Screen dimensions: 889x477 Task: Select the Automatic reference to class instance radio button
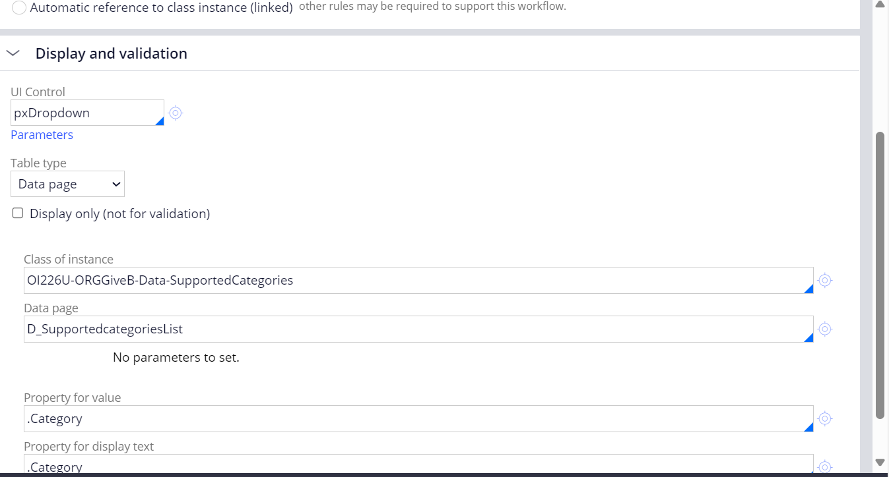click(18, 8)
